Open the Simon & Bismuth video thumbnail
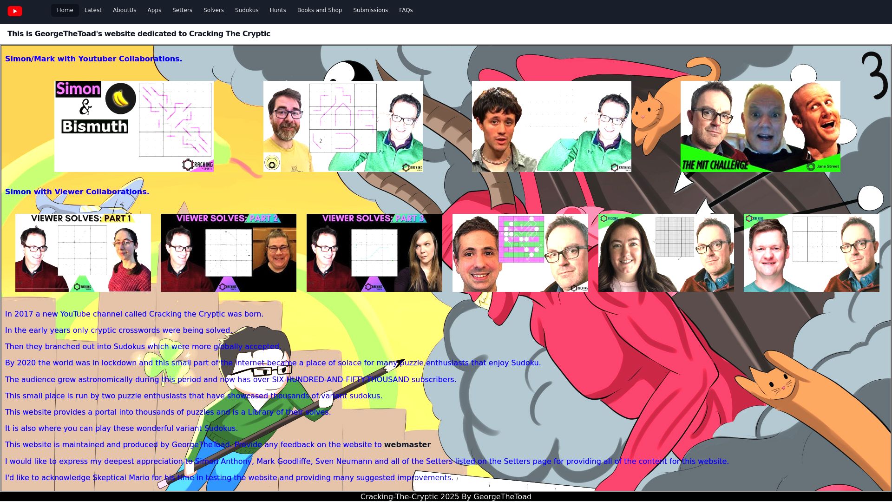The image size is (892, 502). click(x=134, y=126)
